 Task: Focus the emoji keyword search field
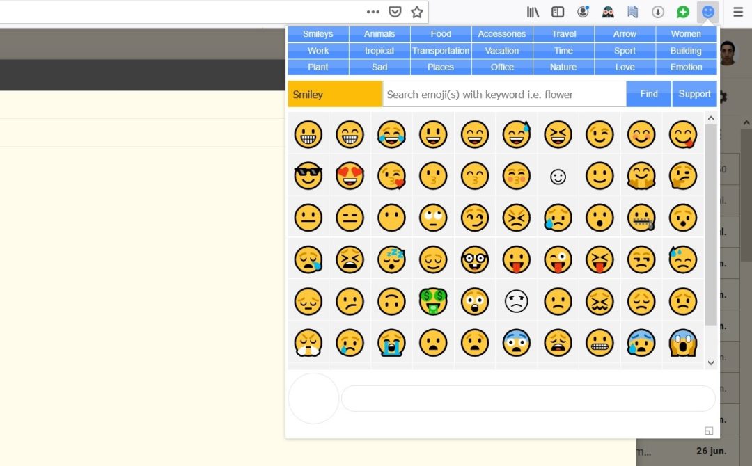point(504,94)
